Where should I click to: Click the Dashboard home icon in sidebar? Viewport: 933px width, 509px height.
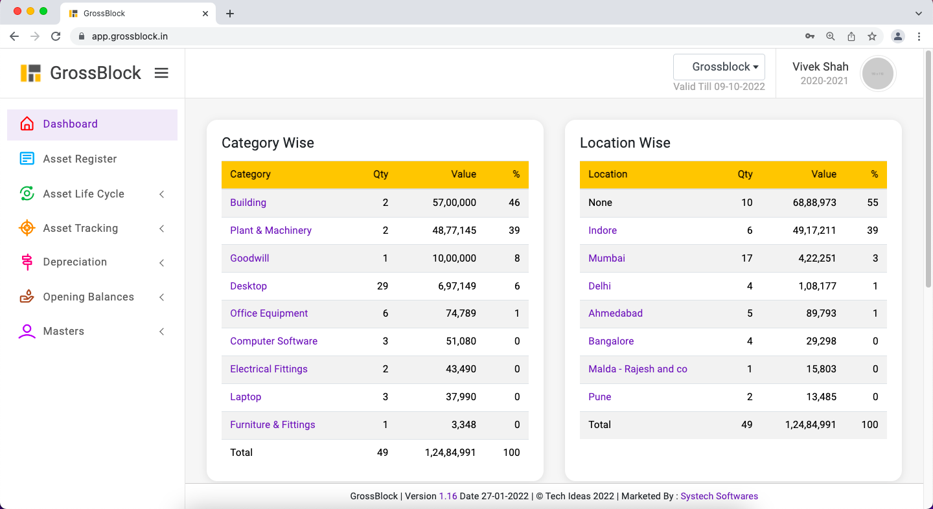pos(27,124)
